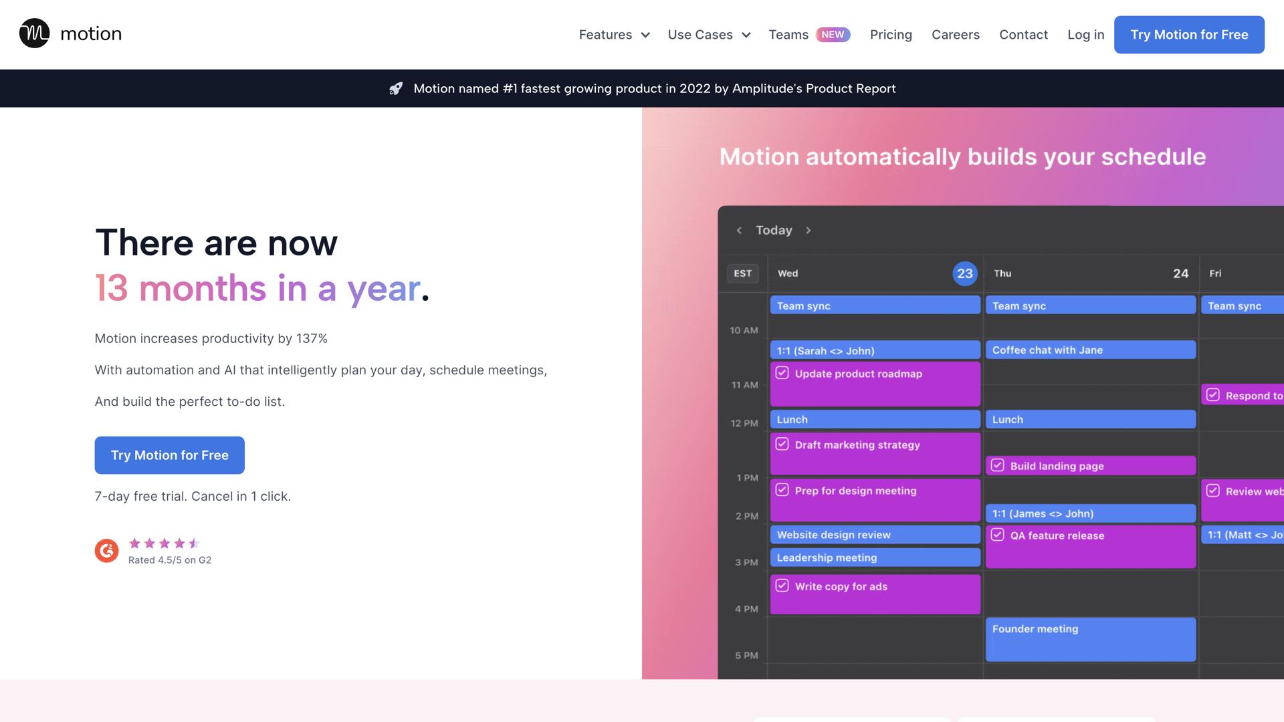1284x722 pixels.
Task: Check off the Update product roadmap task
Action: 782,372
